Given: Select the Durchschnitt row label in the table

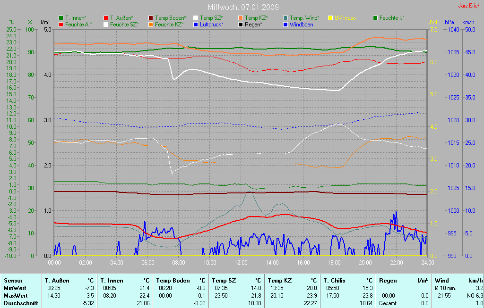Looking at the screenshot, I should [20, 303].
